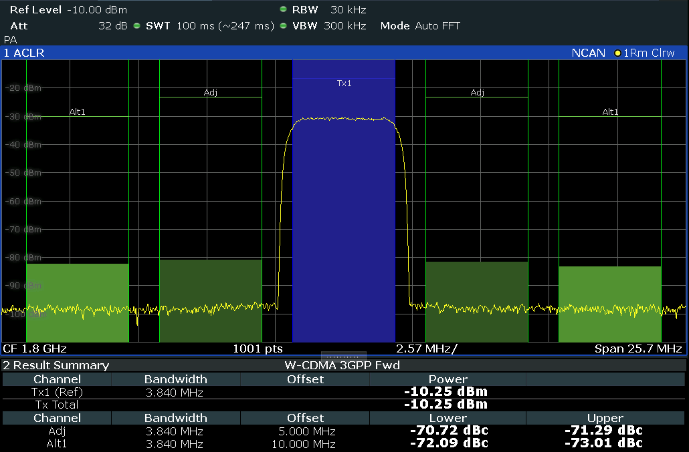Select the upper Adj channel green block
The height and width of the screenshot is (452, 689).
pyautogui.click(x=476, y=300)
